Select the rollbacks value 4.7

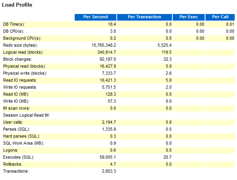[x=113, y=164]
